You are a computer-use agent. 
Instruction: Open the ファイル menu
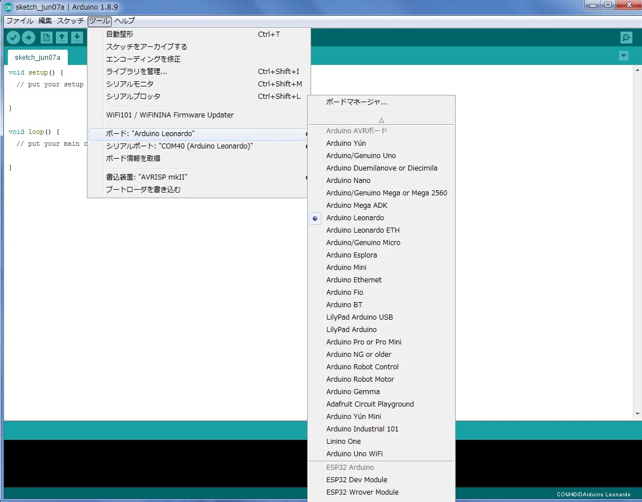pos(20,21)
